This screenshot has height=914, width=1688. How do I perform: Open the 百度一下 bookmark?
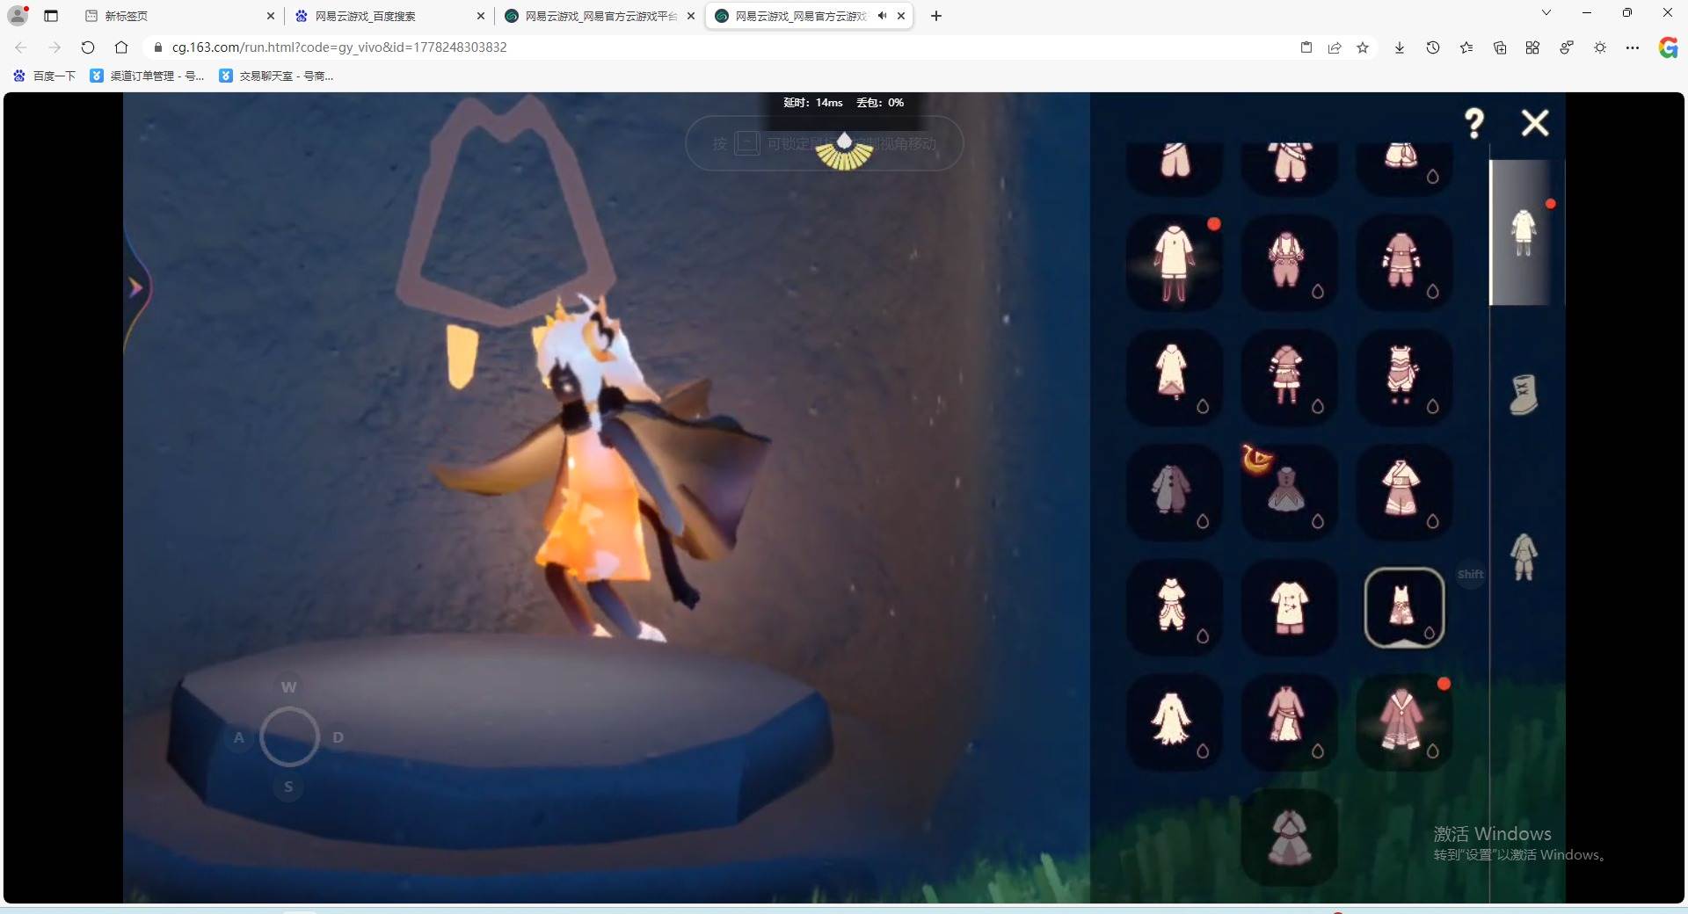45,76
